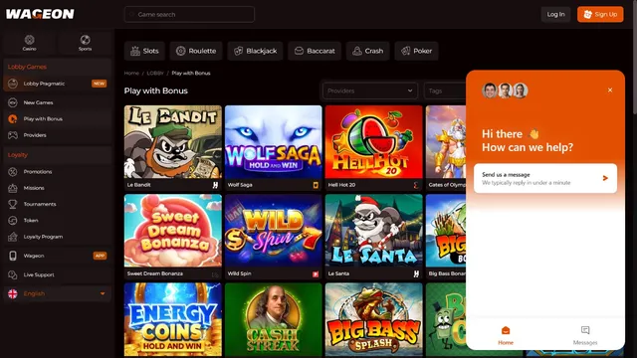Click the Wageon logo
The width and height of the screenshot is (637, 358).
click(40, 14)
